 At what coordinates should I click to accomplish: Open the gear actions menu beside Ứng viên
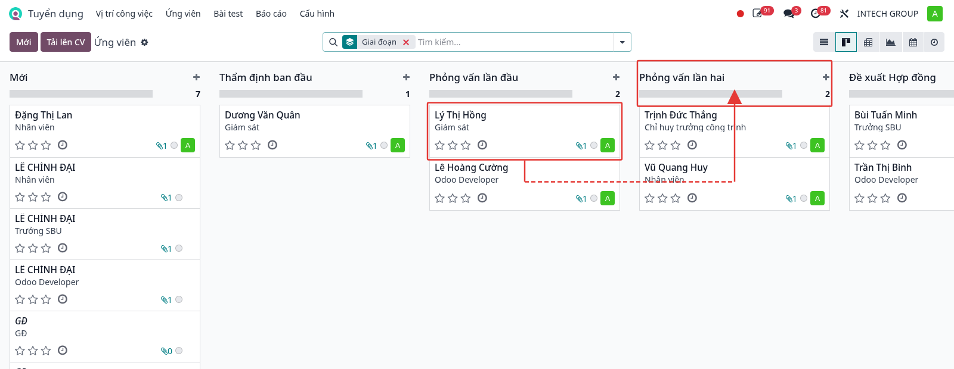pyautogui.click(x=144, y=42)
